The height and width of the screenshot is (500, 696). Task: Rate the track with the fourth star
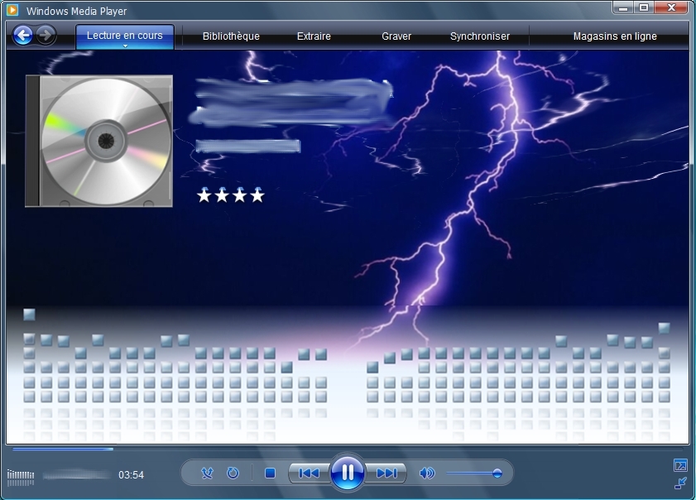click(257, 195)
